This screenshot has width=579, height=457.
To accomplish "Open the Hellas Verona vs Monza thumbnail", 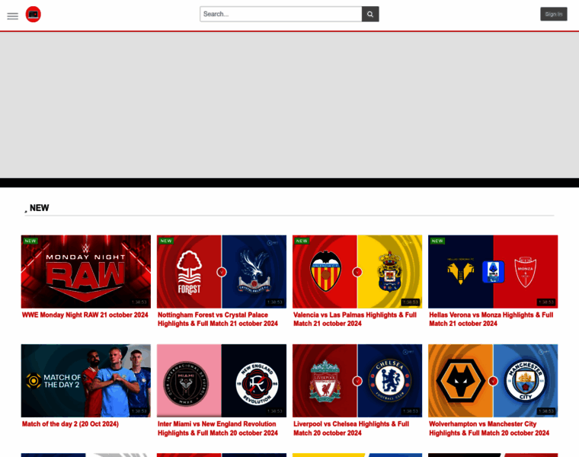I will click(x=493, y=272).
